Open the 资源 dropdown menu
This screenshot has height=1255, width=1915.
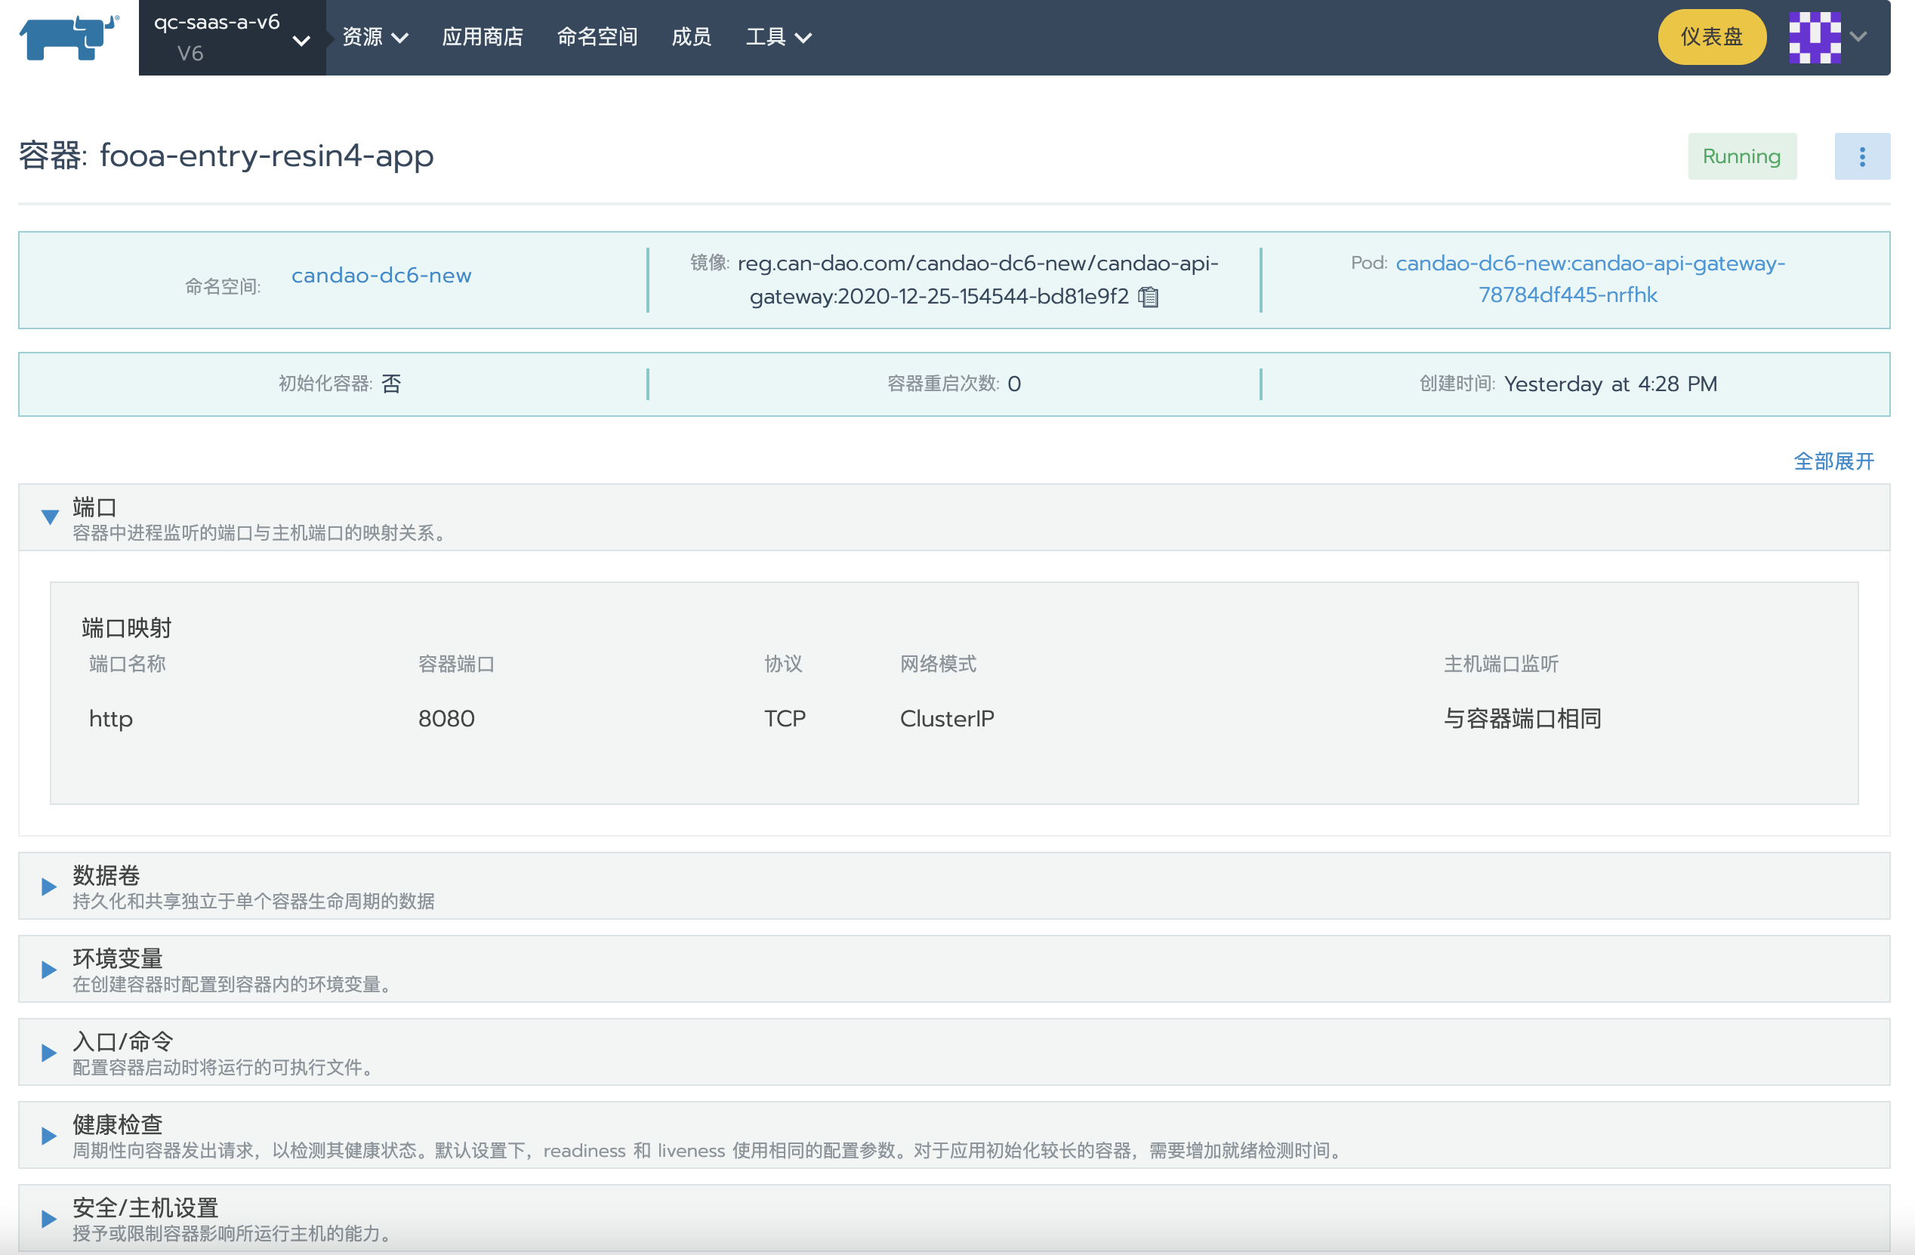(x=375, y=37)
